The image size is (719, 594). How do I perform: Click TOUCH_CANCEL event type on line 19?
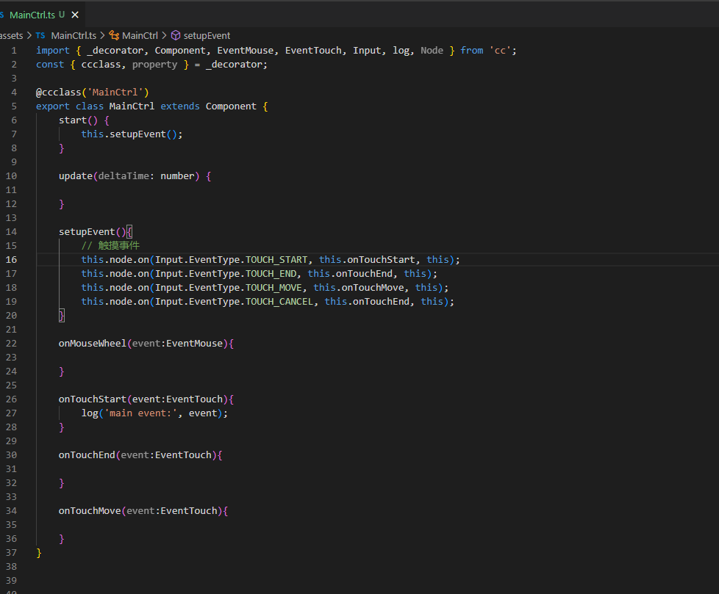tap(279, 302)
